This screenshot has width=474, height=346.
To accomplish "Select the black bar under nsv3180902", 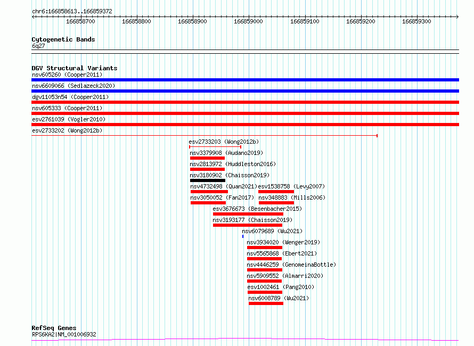I will click(208, 180).
